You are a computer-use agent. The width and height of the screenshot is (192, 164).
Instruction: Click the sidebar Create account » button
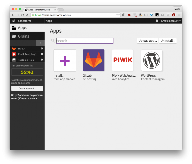click(x=27, y=88)
